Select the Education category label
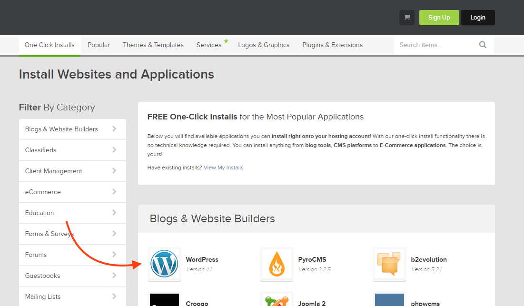 pos(40,213)
